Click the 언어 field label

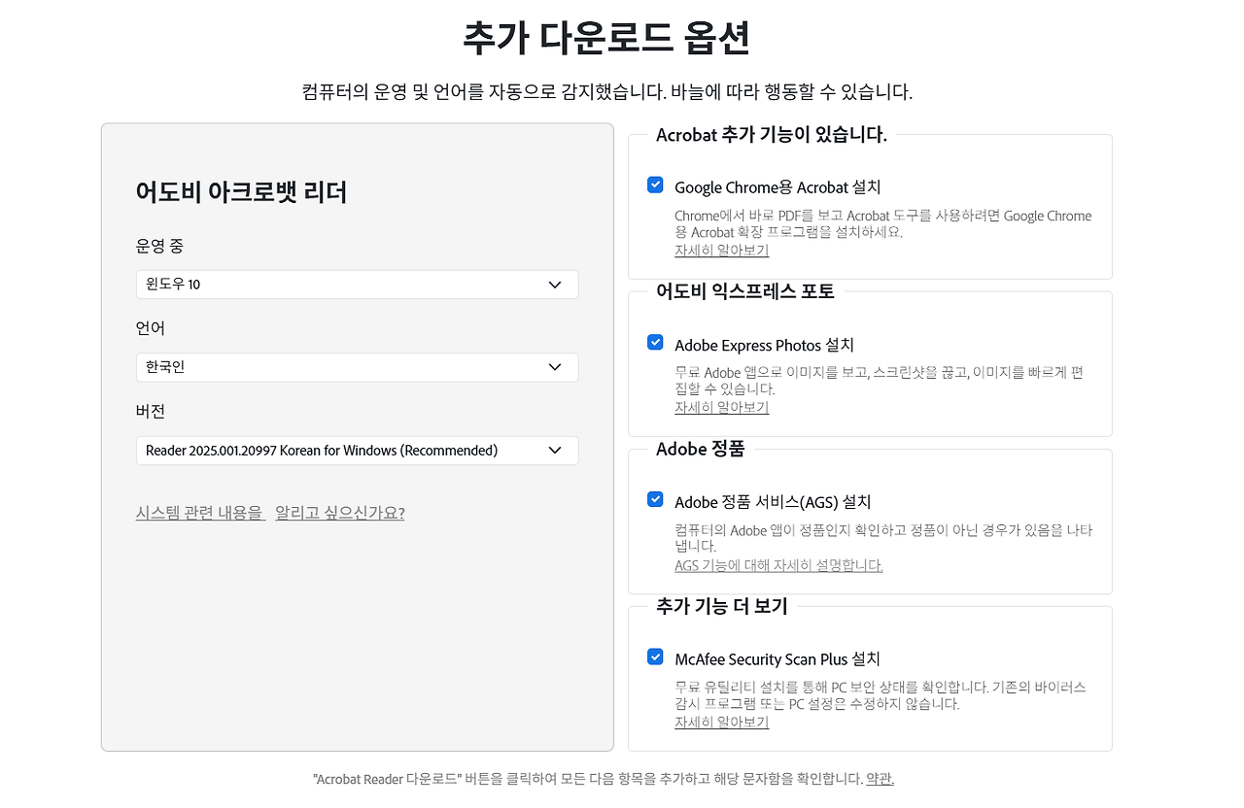(x=151, y=328)
